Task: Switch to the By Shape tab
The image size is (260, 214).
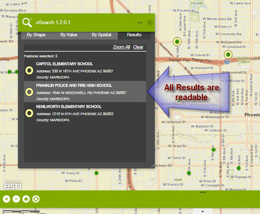Action: pos(36,35)
